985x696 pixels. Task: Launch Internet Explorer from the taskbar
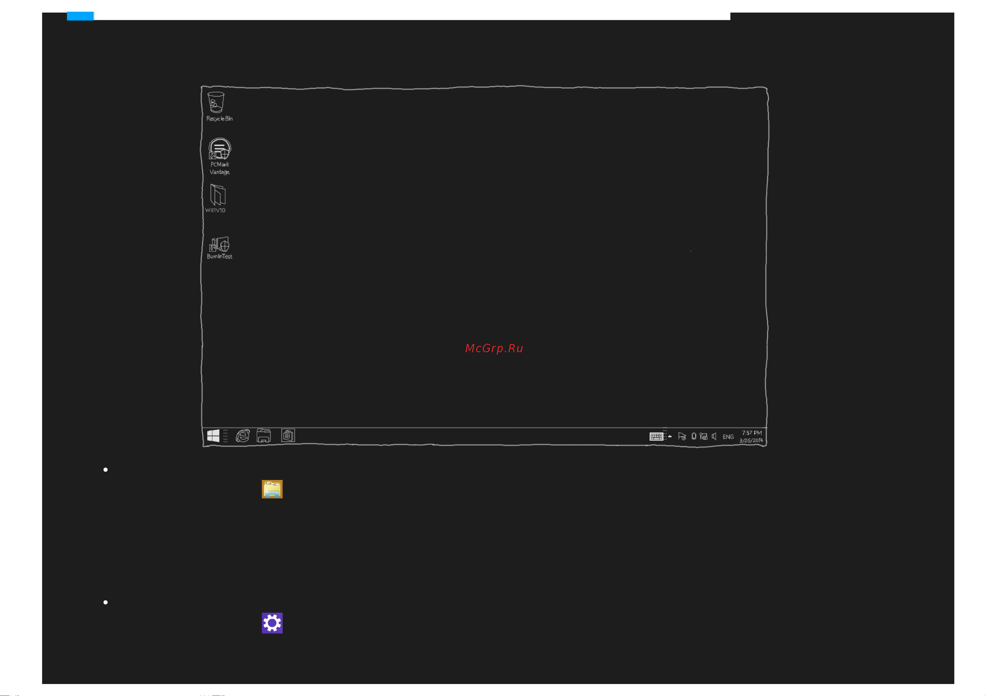pyautogui.click(x=243, y=436)
